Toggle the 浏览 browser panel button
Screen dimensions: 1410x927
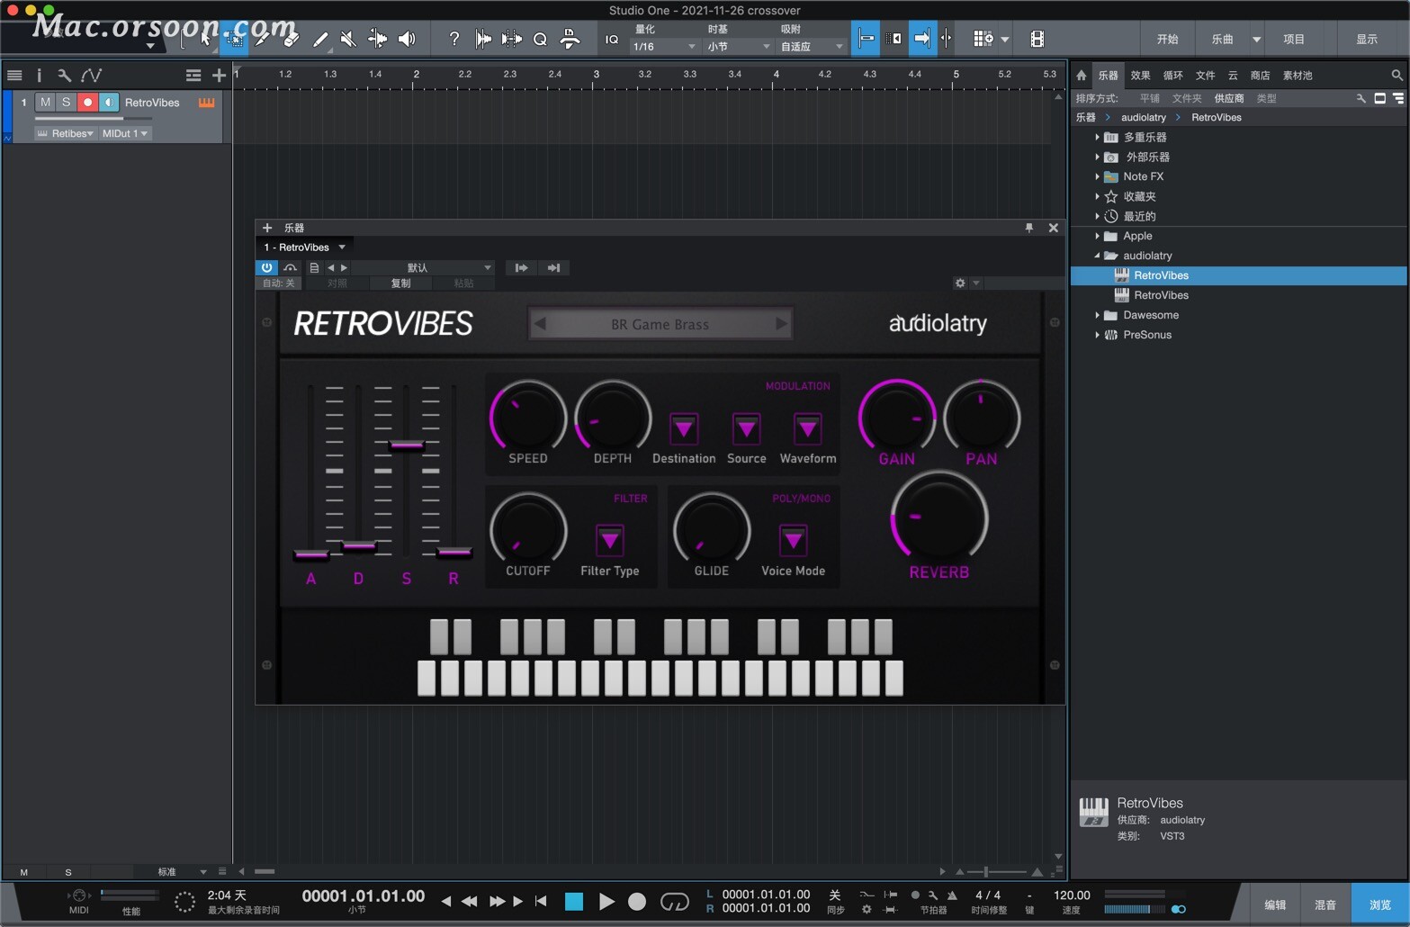pyautogui.click(x=1379, y=904)
